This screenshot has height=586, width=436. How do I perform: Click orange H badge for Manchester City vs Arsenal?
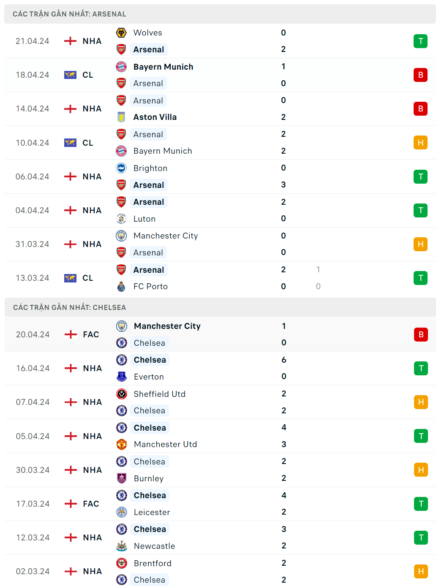[420, 244]
